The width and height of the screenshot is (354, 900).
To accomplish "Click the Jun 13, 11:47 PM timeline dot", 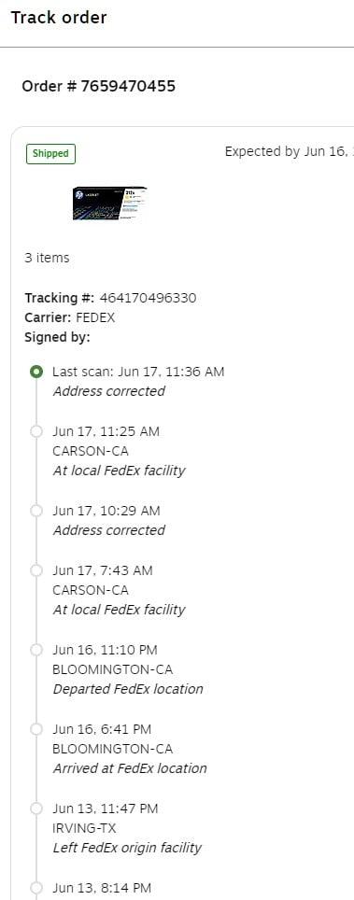I will pyautogui.click(x=36, y=809).
